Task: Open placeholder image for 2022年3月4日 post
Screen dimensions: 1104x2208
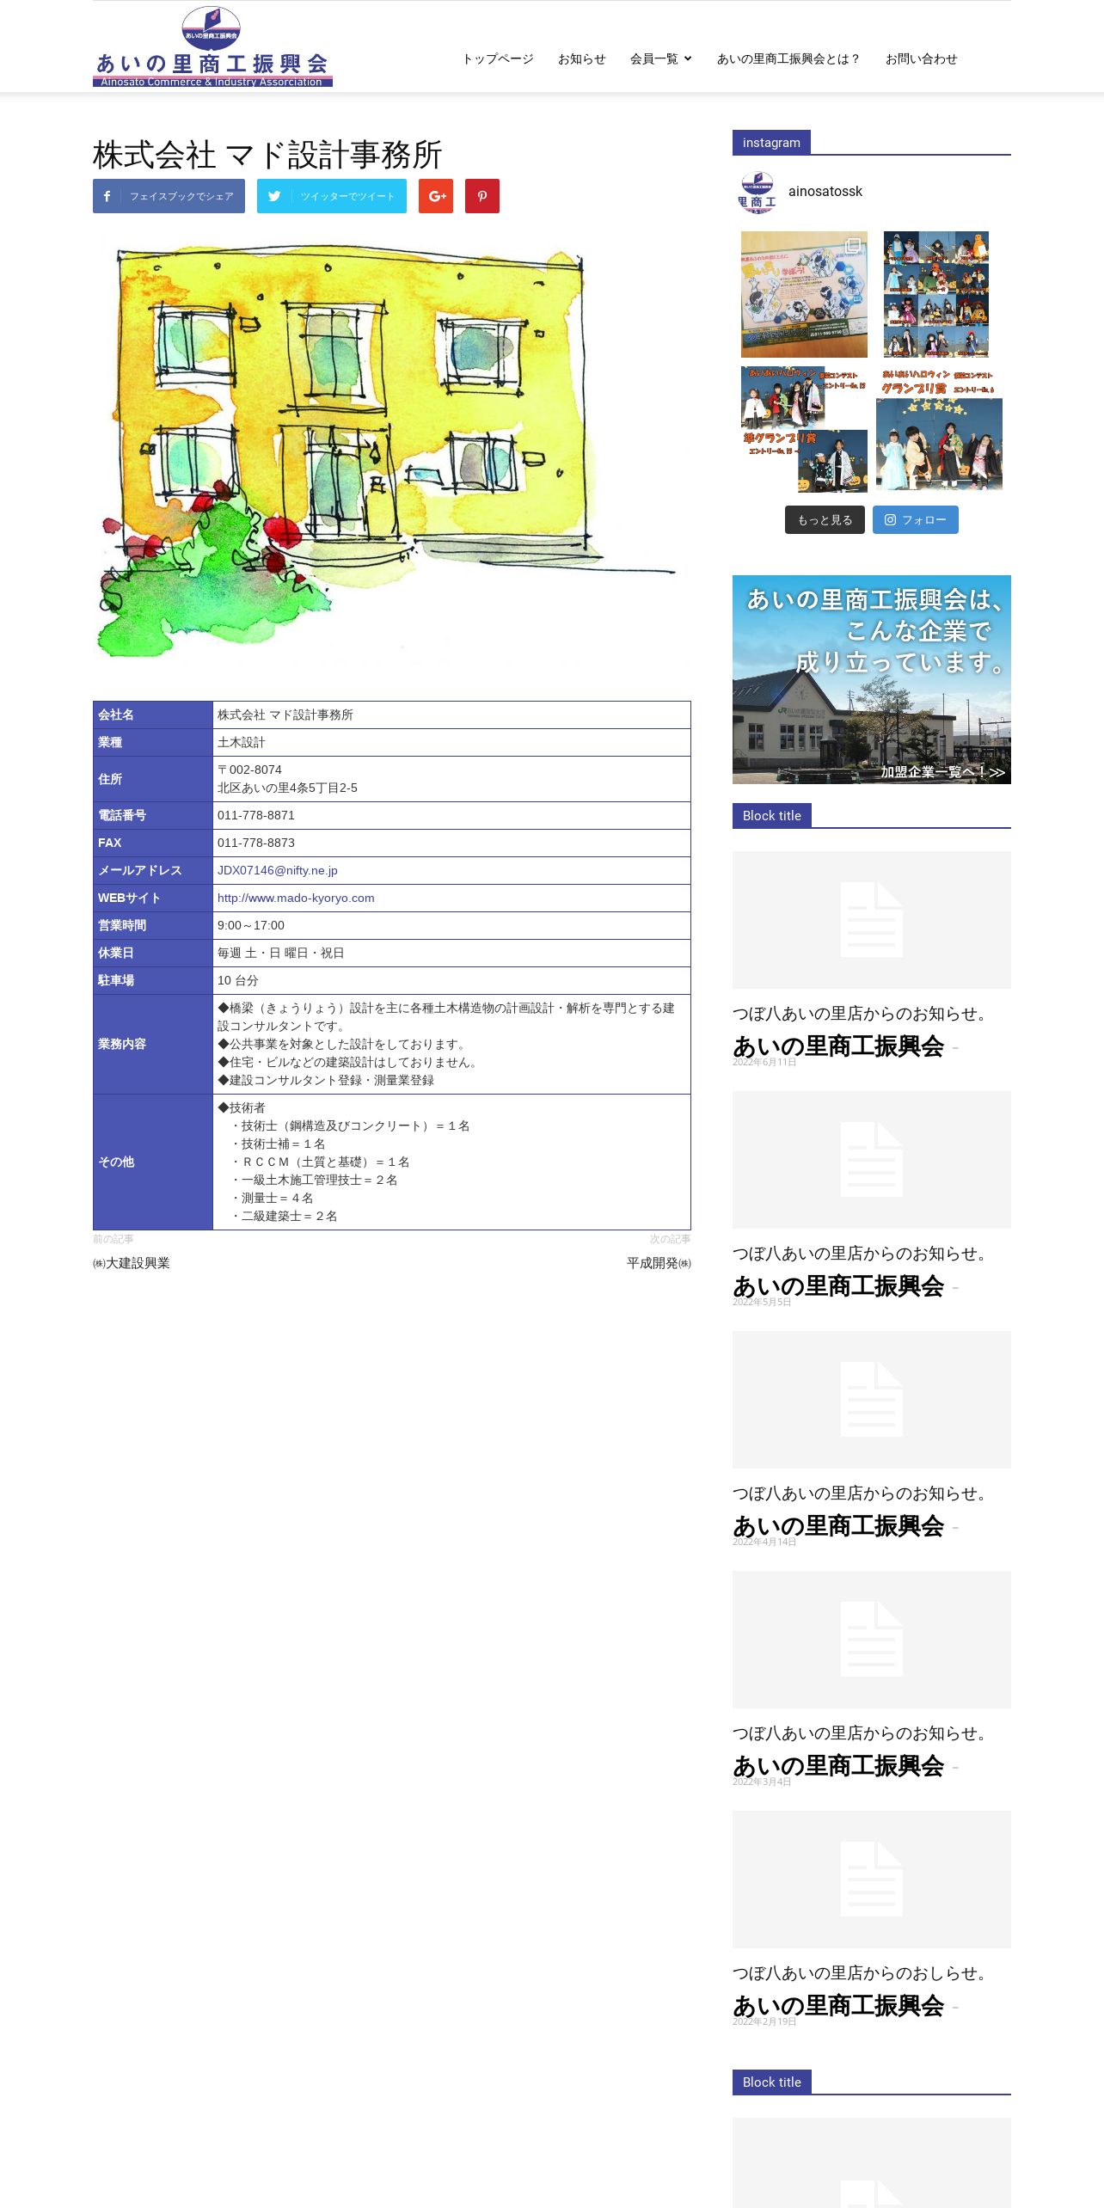Action: (872, 1640)
